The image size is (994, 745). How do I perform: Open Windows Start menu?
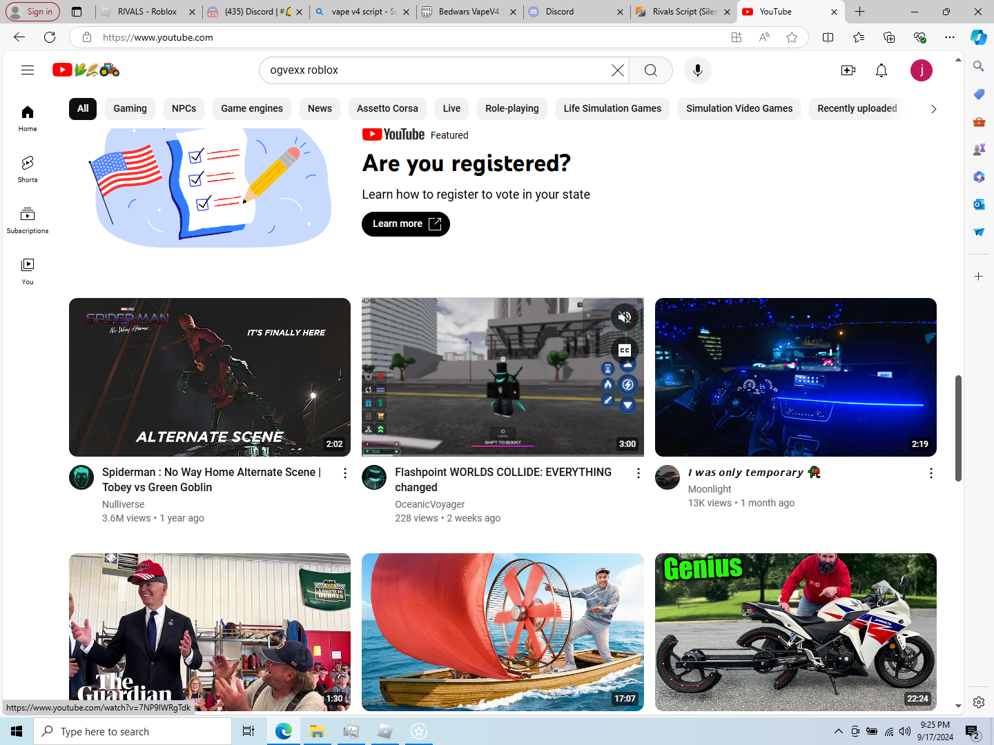point(17,731)
